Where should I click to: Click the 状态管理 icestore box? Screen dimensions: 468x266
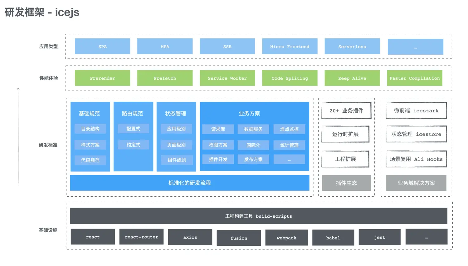pyautogui.click(x=416, y=134)
